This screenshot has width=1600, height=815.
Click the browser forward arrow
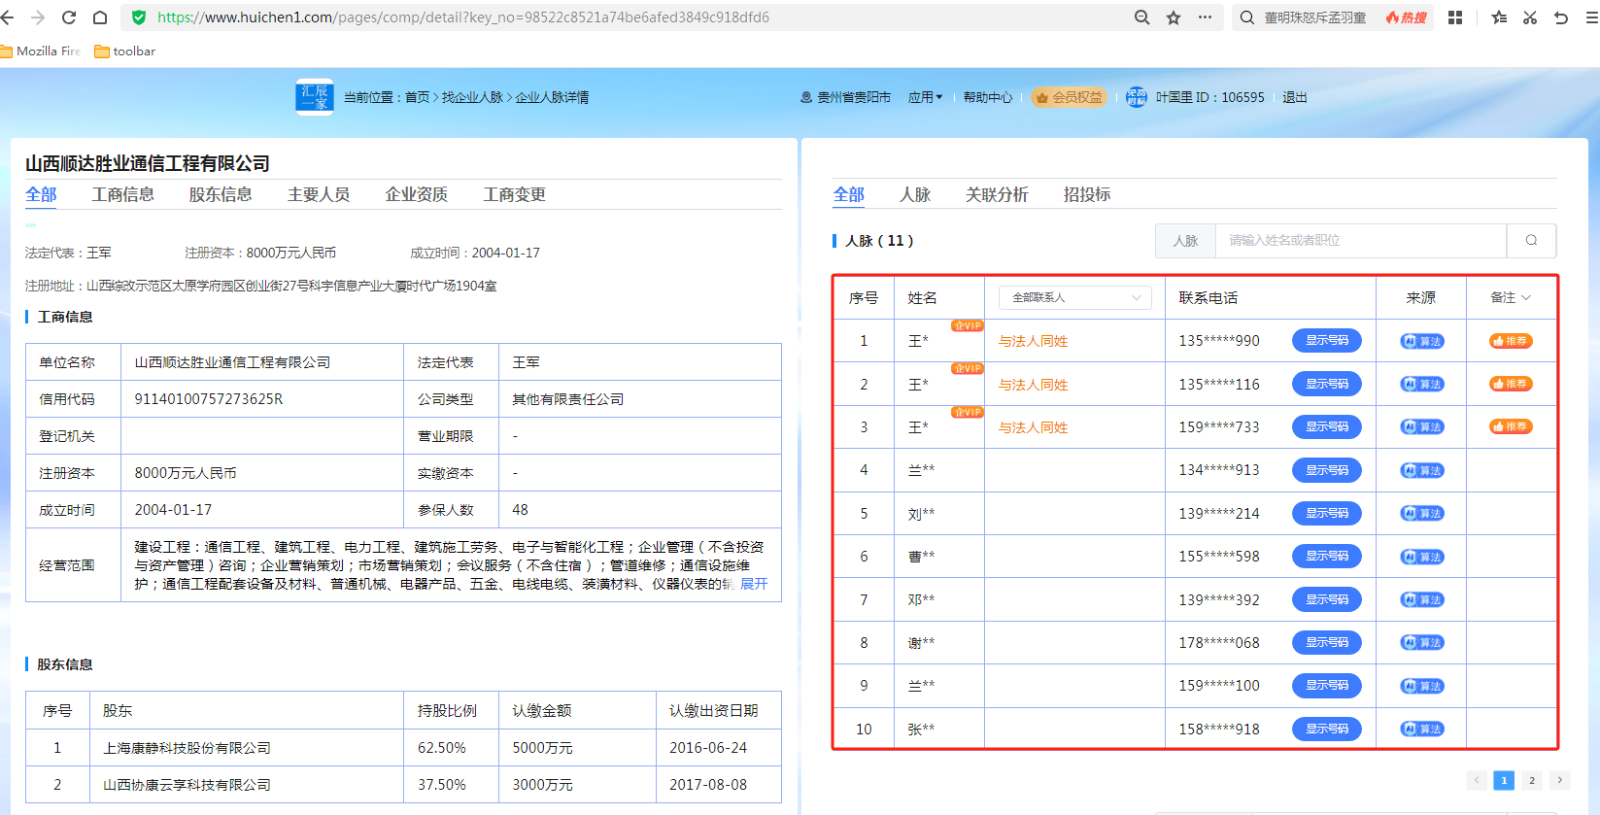[x=38, y=17]
